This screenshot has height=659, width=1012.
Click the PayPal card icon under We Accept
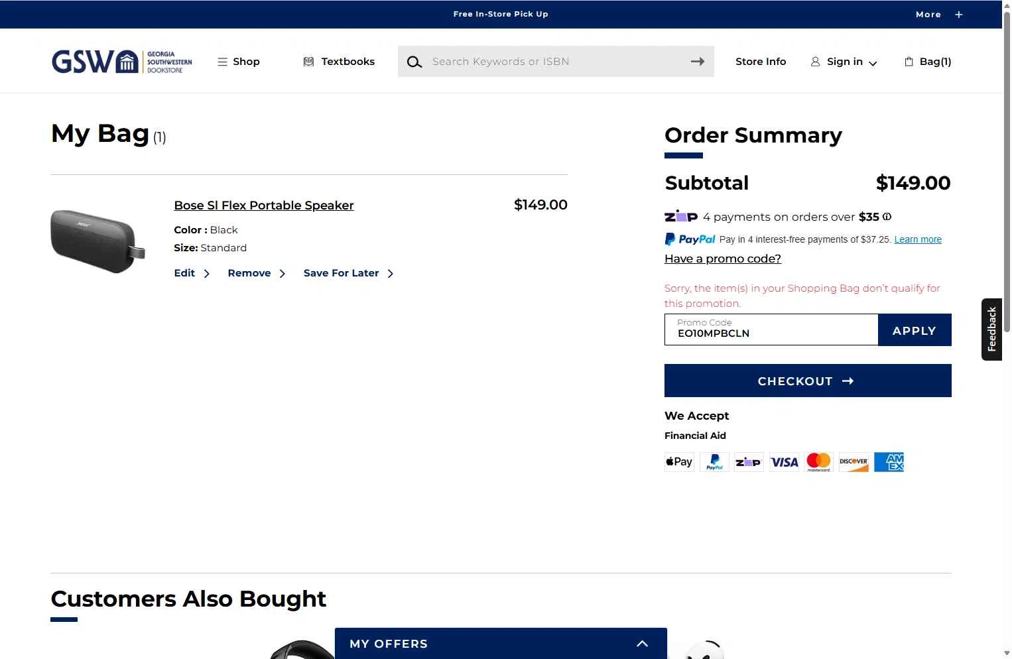click(714, 462)
